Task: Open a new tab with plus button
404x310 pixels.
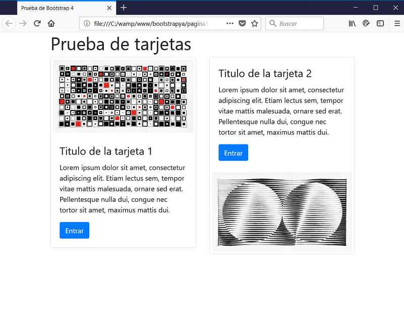Action: point(124,8)
